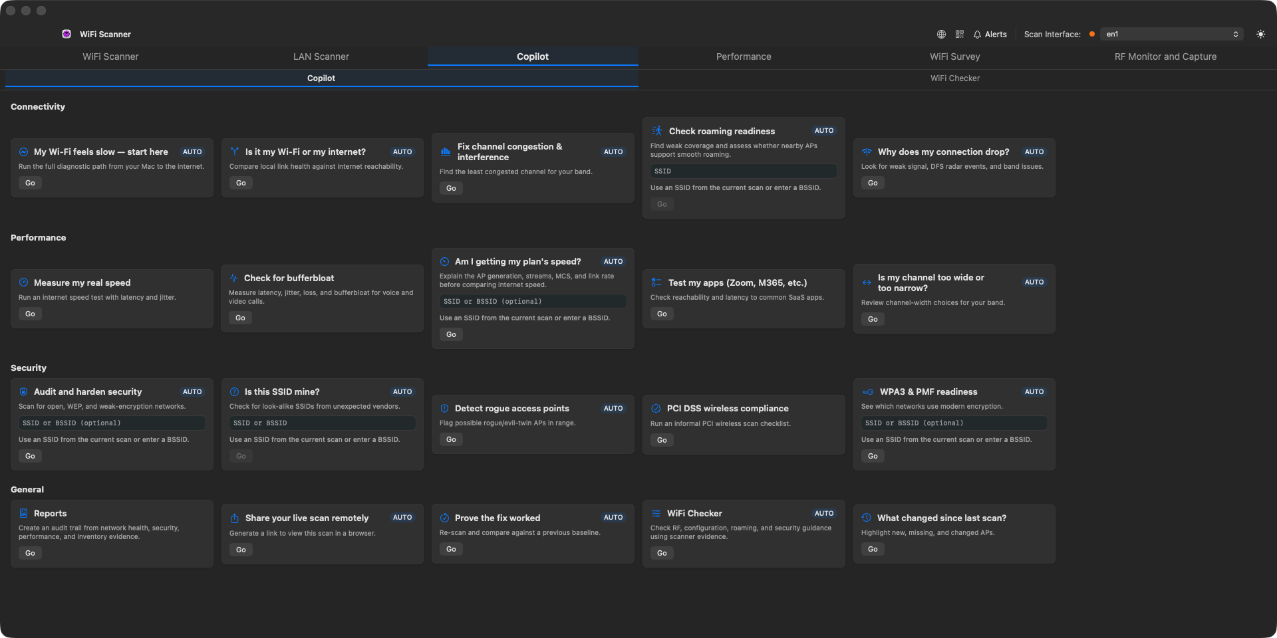The image size is (1277, 638).
Task: Run Go for 'Why does my connection drop?'
Action: coord(873,183)
